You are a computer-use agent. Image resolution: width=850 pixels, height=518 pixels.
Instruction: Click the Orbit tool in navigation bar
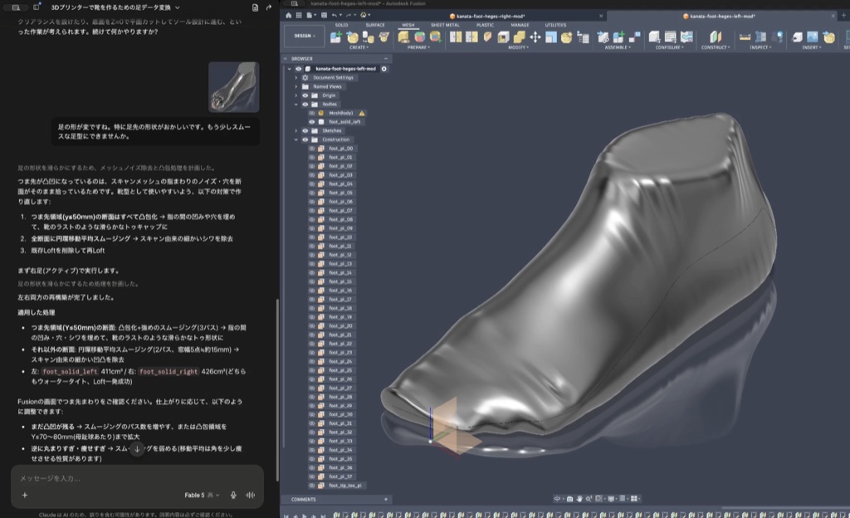[x=557, y=499]
